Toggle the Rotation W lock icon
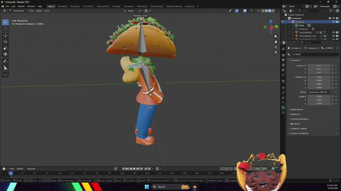This screenshot has height=191, width=341. (x=332, y=77)
